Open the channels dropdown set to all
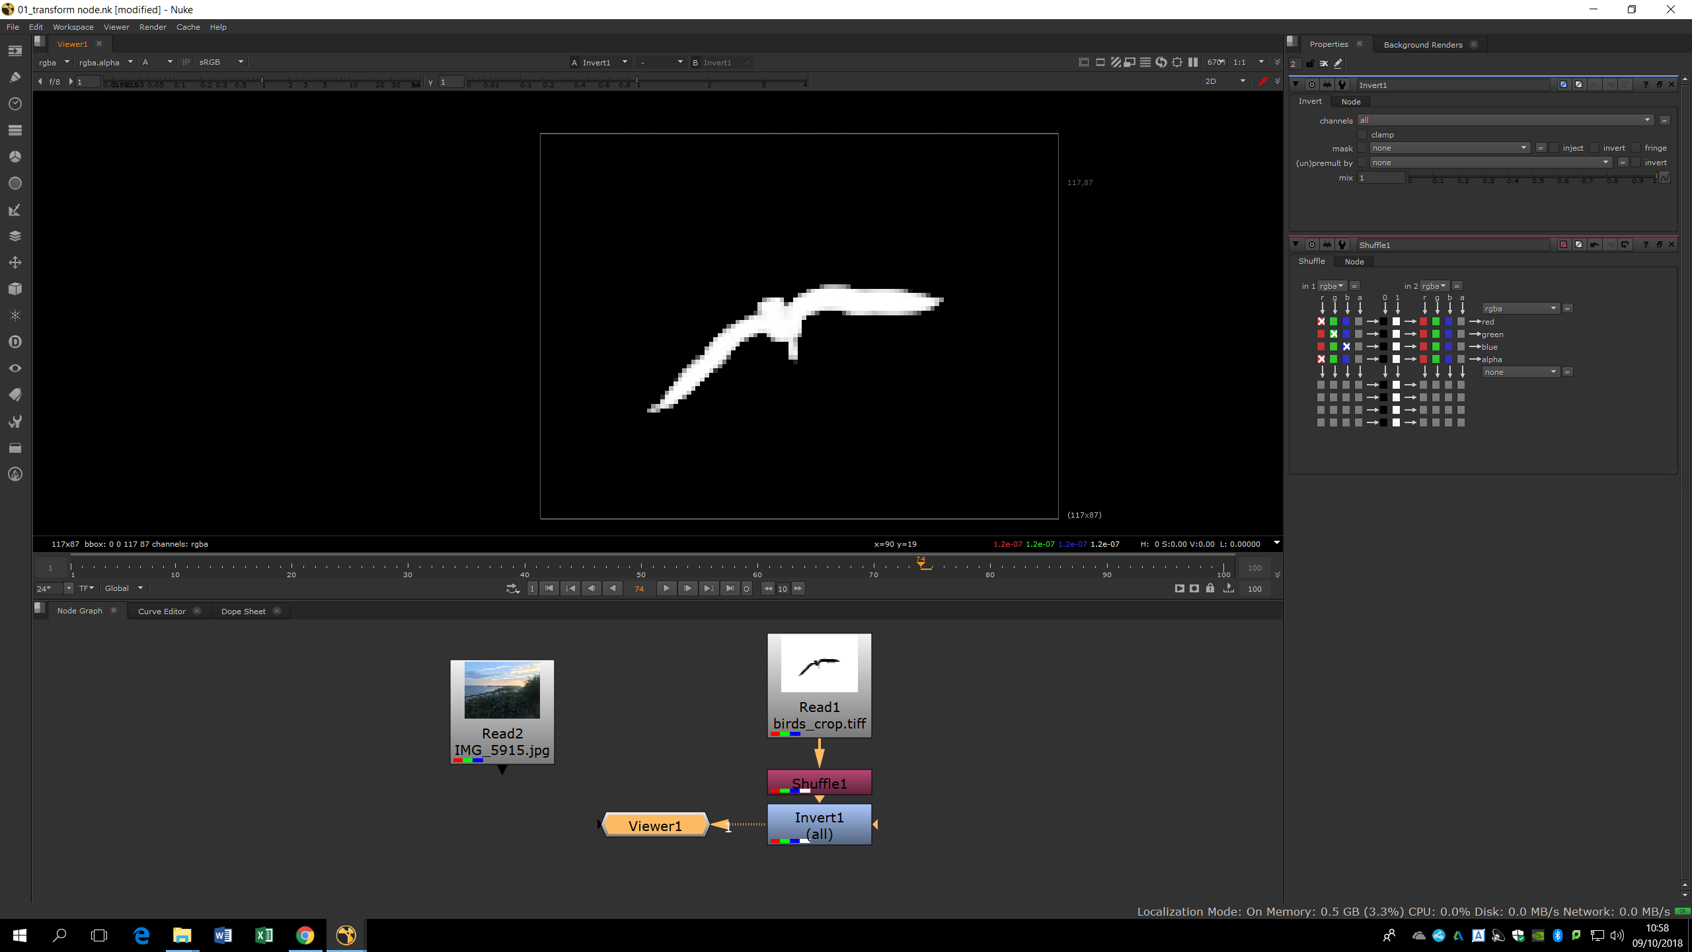The image size is (1692, 952). pos(1505,120)
